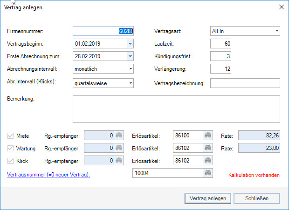Screen dimensions: 289x210
Task: Toggle the Miete checkbox
Action: click(x=11, y=136)
